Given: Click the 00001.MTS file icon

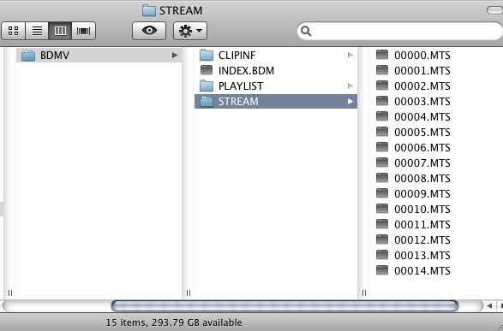Looking at the screenshot, I should coord(382,70).
